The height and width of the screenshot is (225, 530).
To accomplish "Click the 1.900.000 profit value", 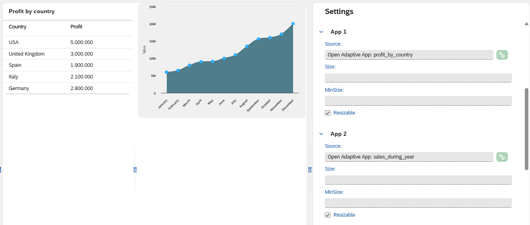I will (x=82, y=65).
